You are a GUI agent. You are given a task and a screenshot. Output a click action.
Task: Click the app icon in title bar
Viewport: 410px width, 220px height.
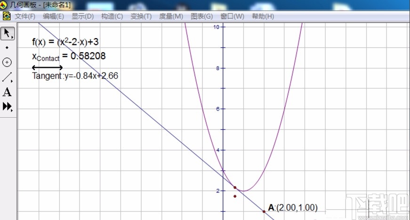point(4,5)
